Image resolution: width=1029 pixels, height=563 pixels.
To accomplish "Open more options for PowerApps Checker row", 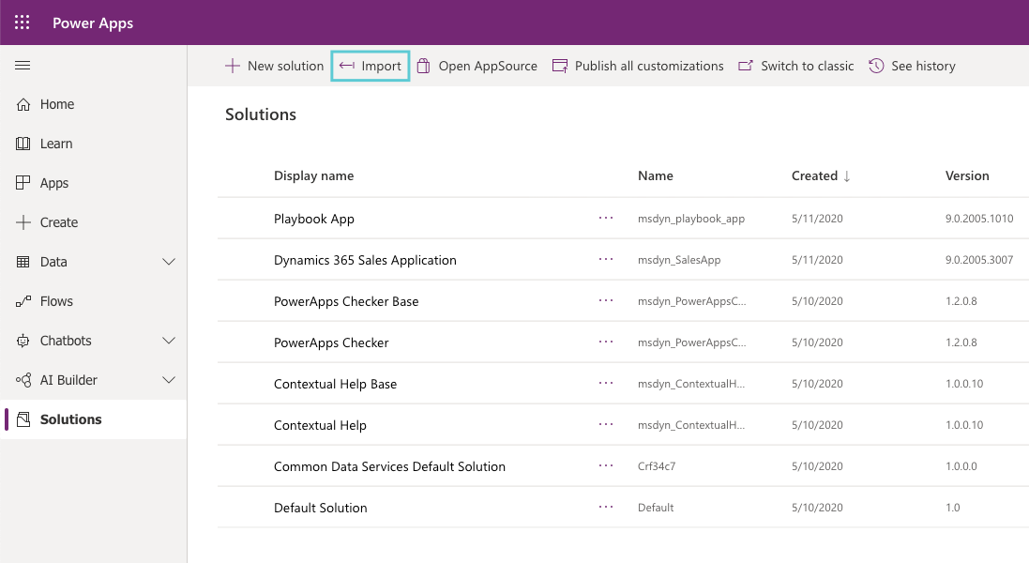I will 606,342.
